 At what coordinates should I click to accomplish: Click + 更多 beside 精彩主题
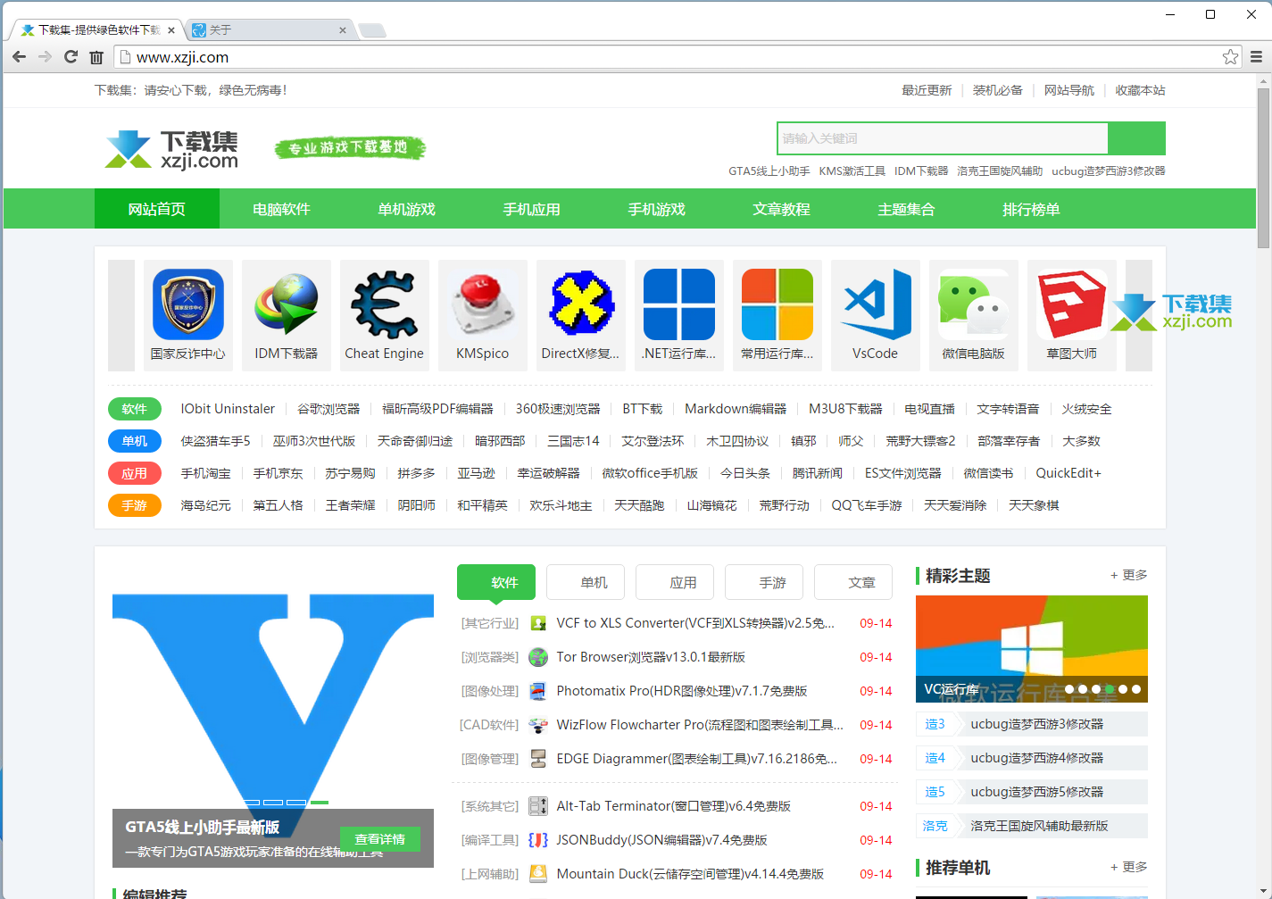[x=1128, y=575]
